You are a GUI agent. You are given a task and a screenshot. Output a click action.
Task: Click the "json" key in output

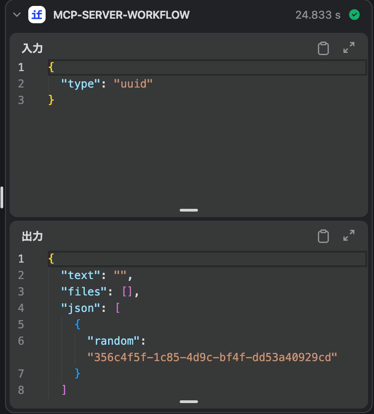81,308
